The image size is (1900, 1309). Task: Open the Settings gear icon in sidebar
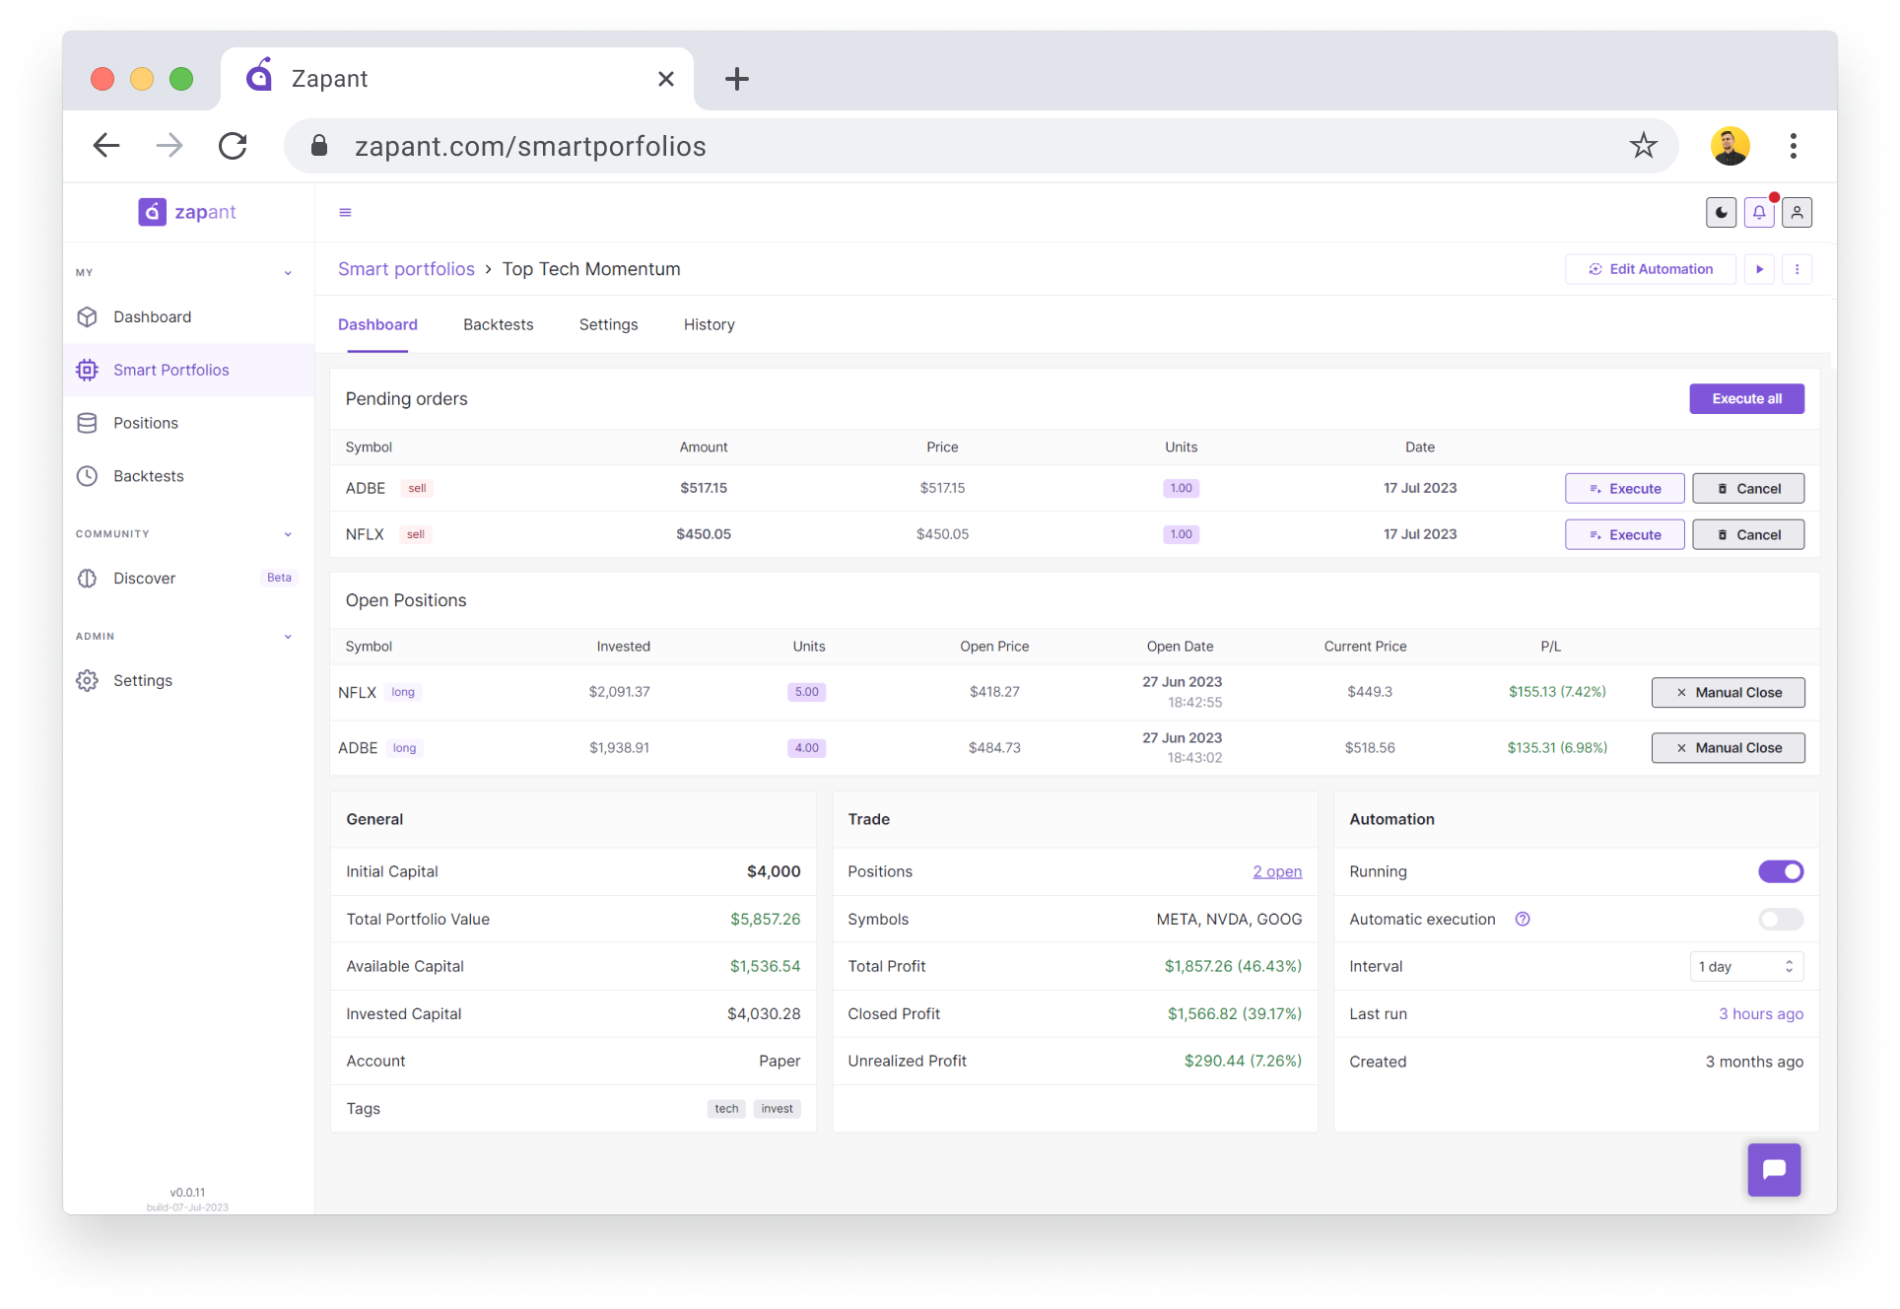tap(87, 681)
